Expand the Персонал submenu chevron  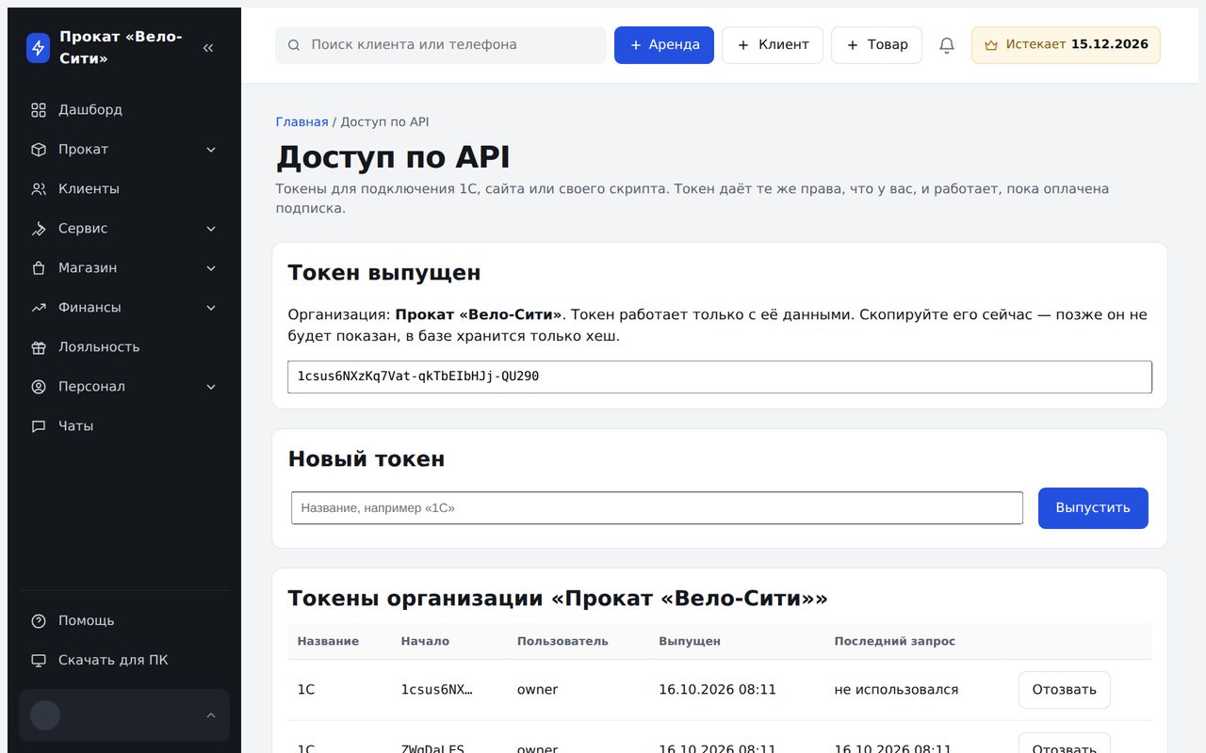[x=211, y=387]
